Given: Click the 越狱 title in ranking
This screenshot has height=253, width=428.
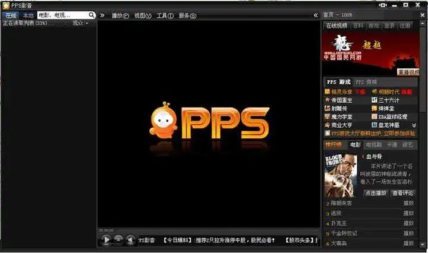Looking at the screenshot, I should click(336, 213).
